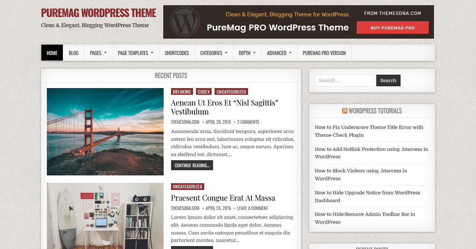The width and height of the screenshot is (476, 249).
Task: Click Continue Reading for the Aenean post
Action: (x=192, y=165)
